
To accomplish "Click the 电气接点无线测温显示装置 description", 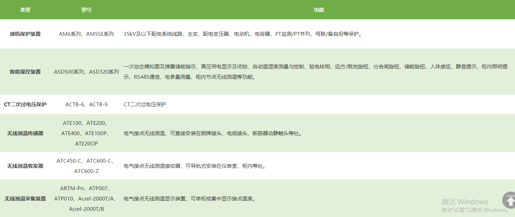I will 190,198.
